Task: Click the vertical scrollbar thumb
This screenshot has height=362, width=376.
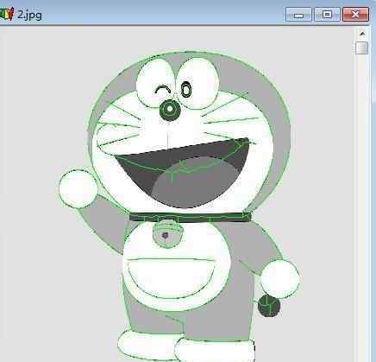Action: click(x=362, y=48)
